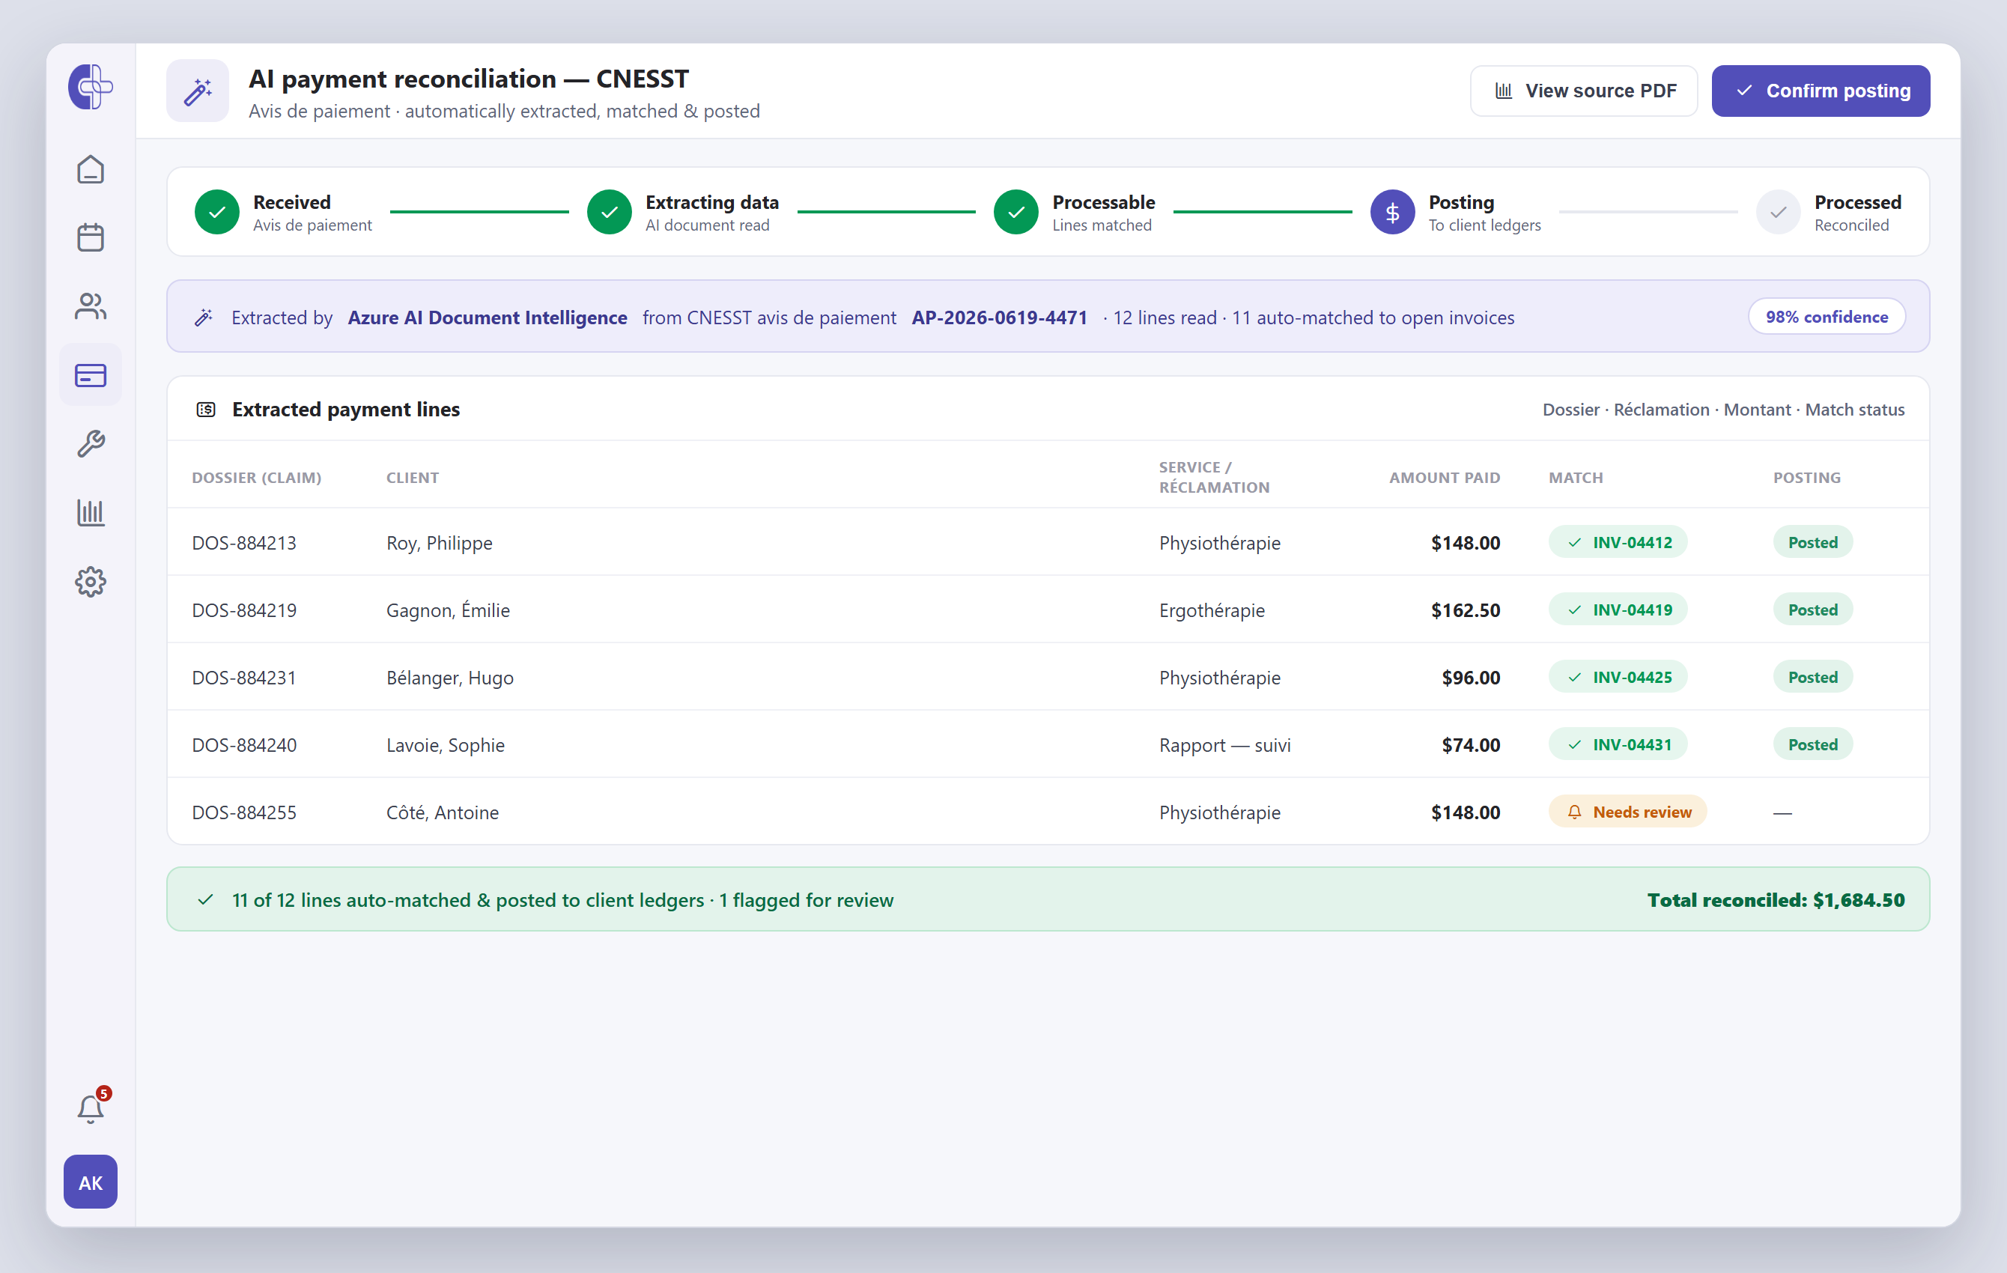The image size is (2007, 1273).
Task: Click the app logo in the sidebar
Action: pyautogui.click(x=90, y=87)
